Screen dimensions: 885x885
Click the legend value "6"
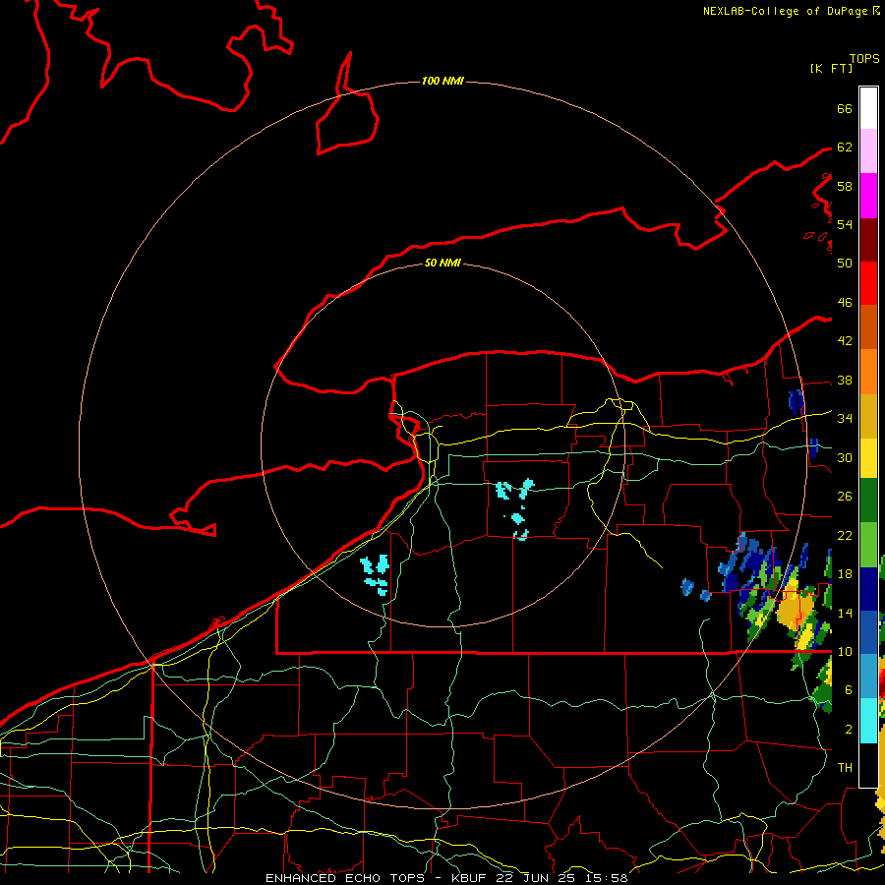click(x=848, y=690)
